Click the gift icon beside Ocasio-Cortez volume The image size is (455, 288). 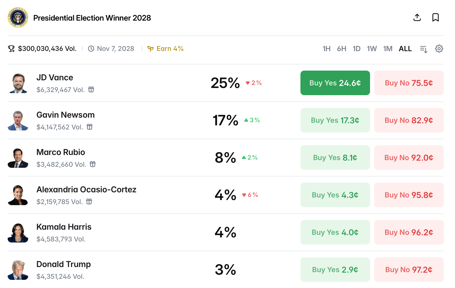pos(89,202)
